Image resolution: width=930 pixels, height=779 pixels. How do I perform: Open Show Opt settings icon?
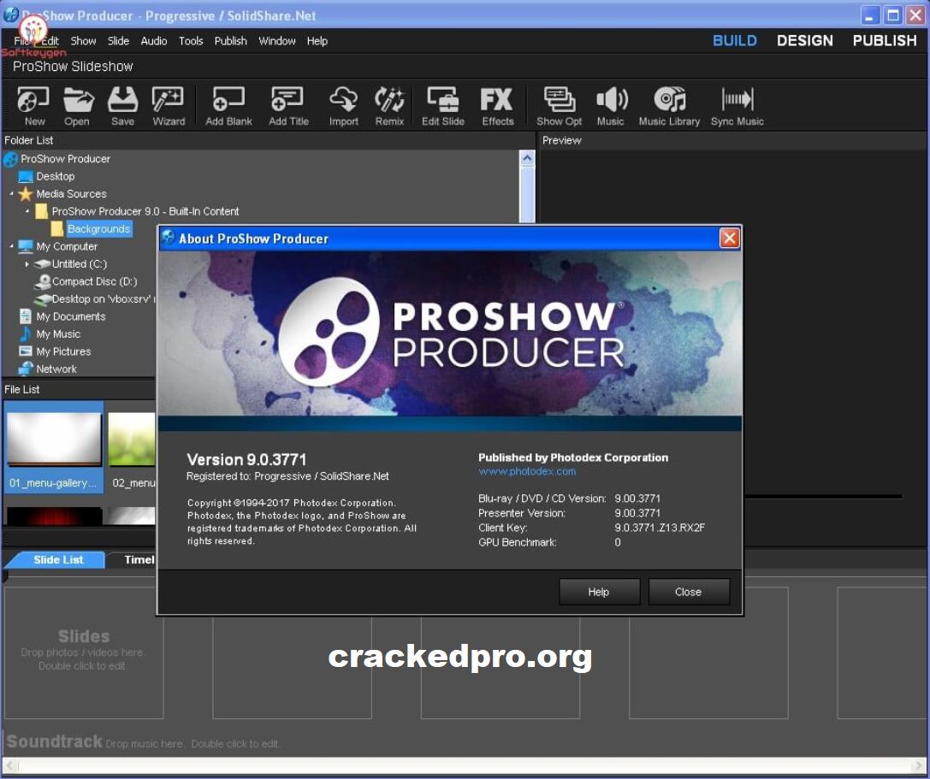click(559, 105)
